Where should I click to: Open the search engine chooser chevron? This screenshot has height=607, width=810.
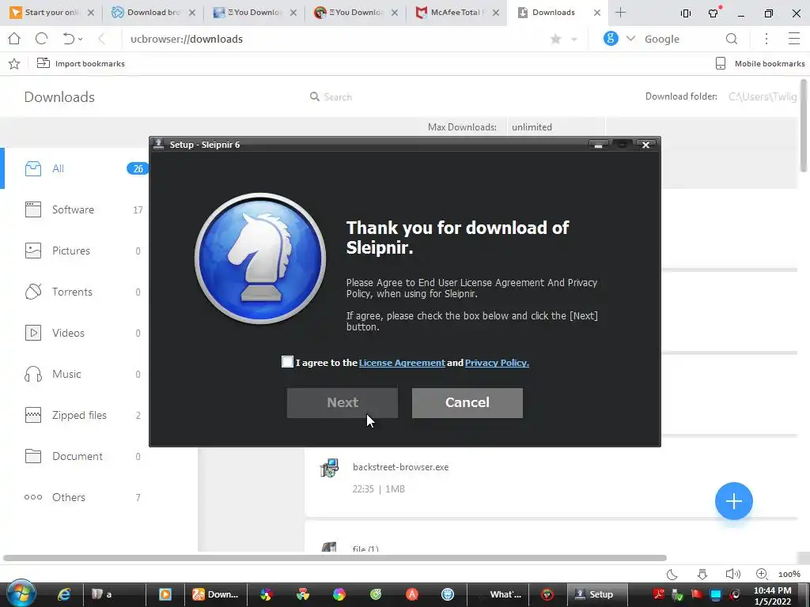click(x=630, y=39)
